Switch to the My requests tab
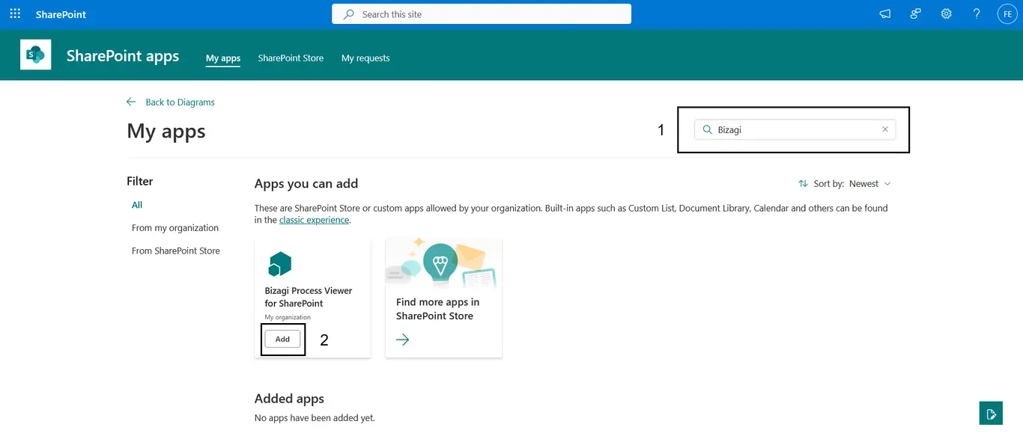 click(x=365, y=58)
